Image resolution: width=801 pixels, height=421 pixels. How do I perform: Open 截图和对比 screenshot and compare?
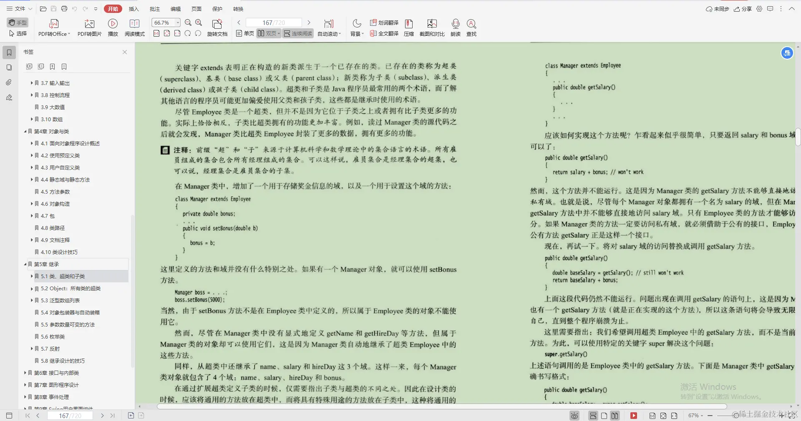(432, 27)
